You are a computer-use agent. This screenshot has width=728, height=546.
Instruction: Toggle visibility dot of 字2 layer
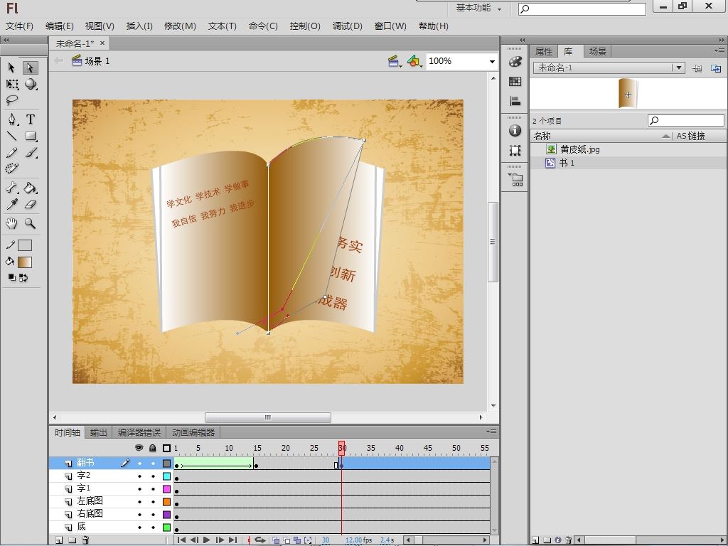[x=139, y=476]
